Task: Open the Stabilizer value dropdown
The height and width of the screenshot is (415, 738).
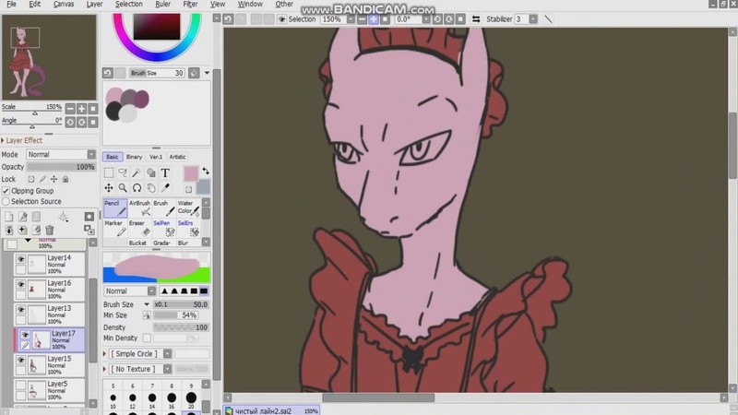Action: pyautogui.click(x=533, y=19)
